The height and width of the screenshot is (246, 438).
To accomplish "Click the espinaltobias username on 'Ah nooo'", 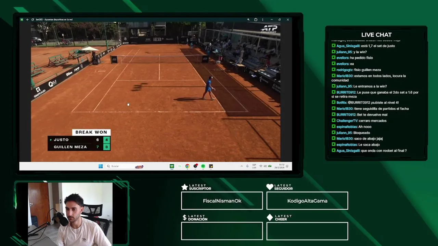I will pos(347,127).
